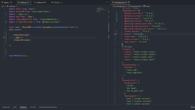The height and width of the screenshot is (110, 195).
Task: Open the ToDo.js tab
Action: point(57,2)
